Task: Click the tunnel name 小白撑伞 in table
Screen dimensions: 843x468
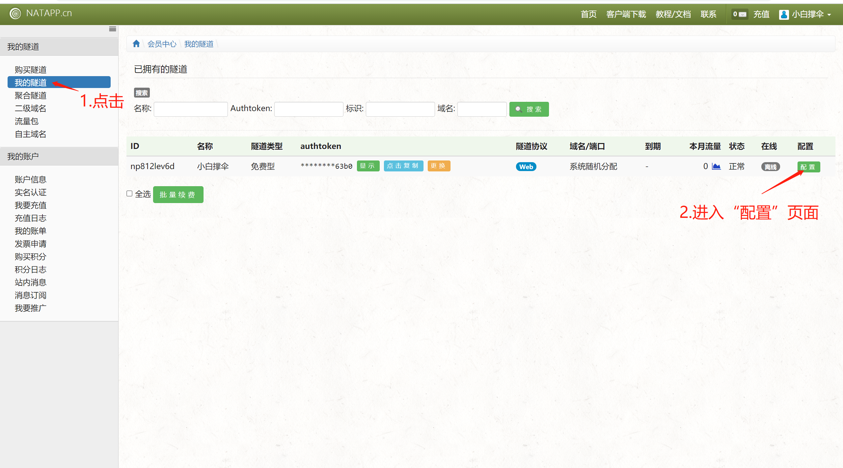Action: pos(213,166)
